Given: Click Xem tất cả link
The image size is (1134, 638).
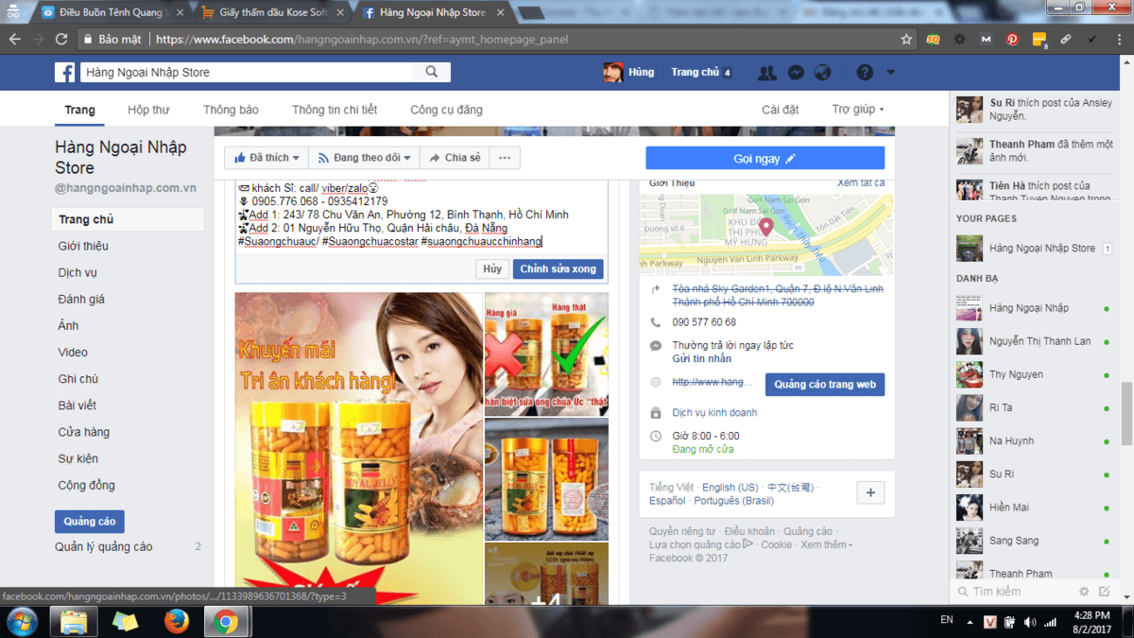Looking at the screenshot, I should click(x=861, y=182).
